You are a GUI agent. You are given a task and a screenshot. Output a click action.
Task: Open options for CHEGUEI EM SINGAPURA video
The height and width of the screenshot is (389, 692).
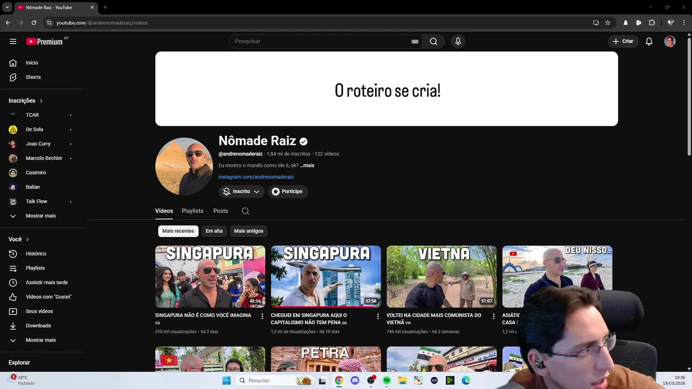[x=378, y=316]
